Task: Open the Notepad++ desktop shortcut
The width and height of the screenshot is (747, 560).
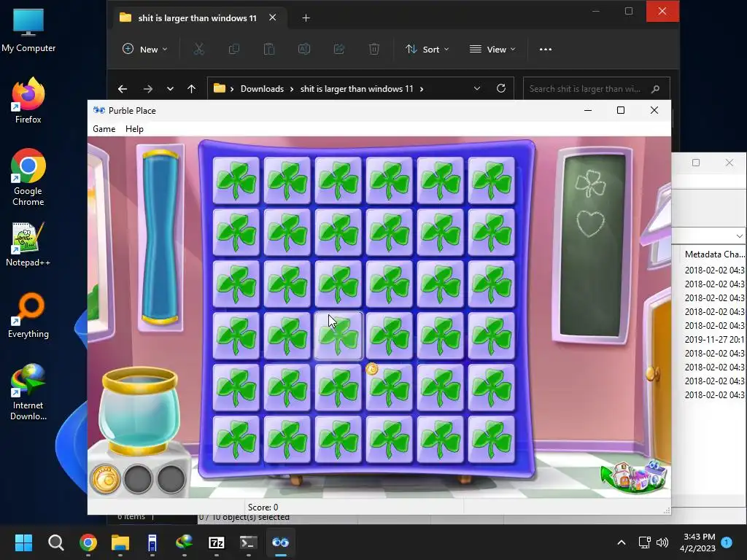Action: click(28, 244)
